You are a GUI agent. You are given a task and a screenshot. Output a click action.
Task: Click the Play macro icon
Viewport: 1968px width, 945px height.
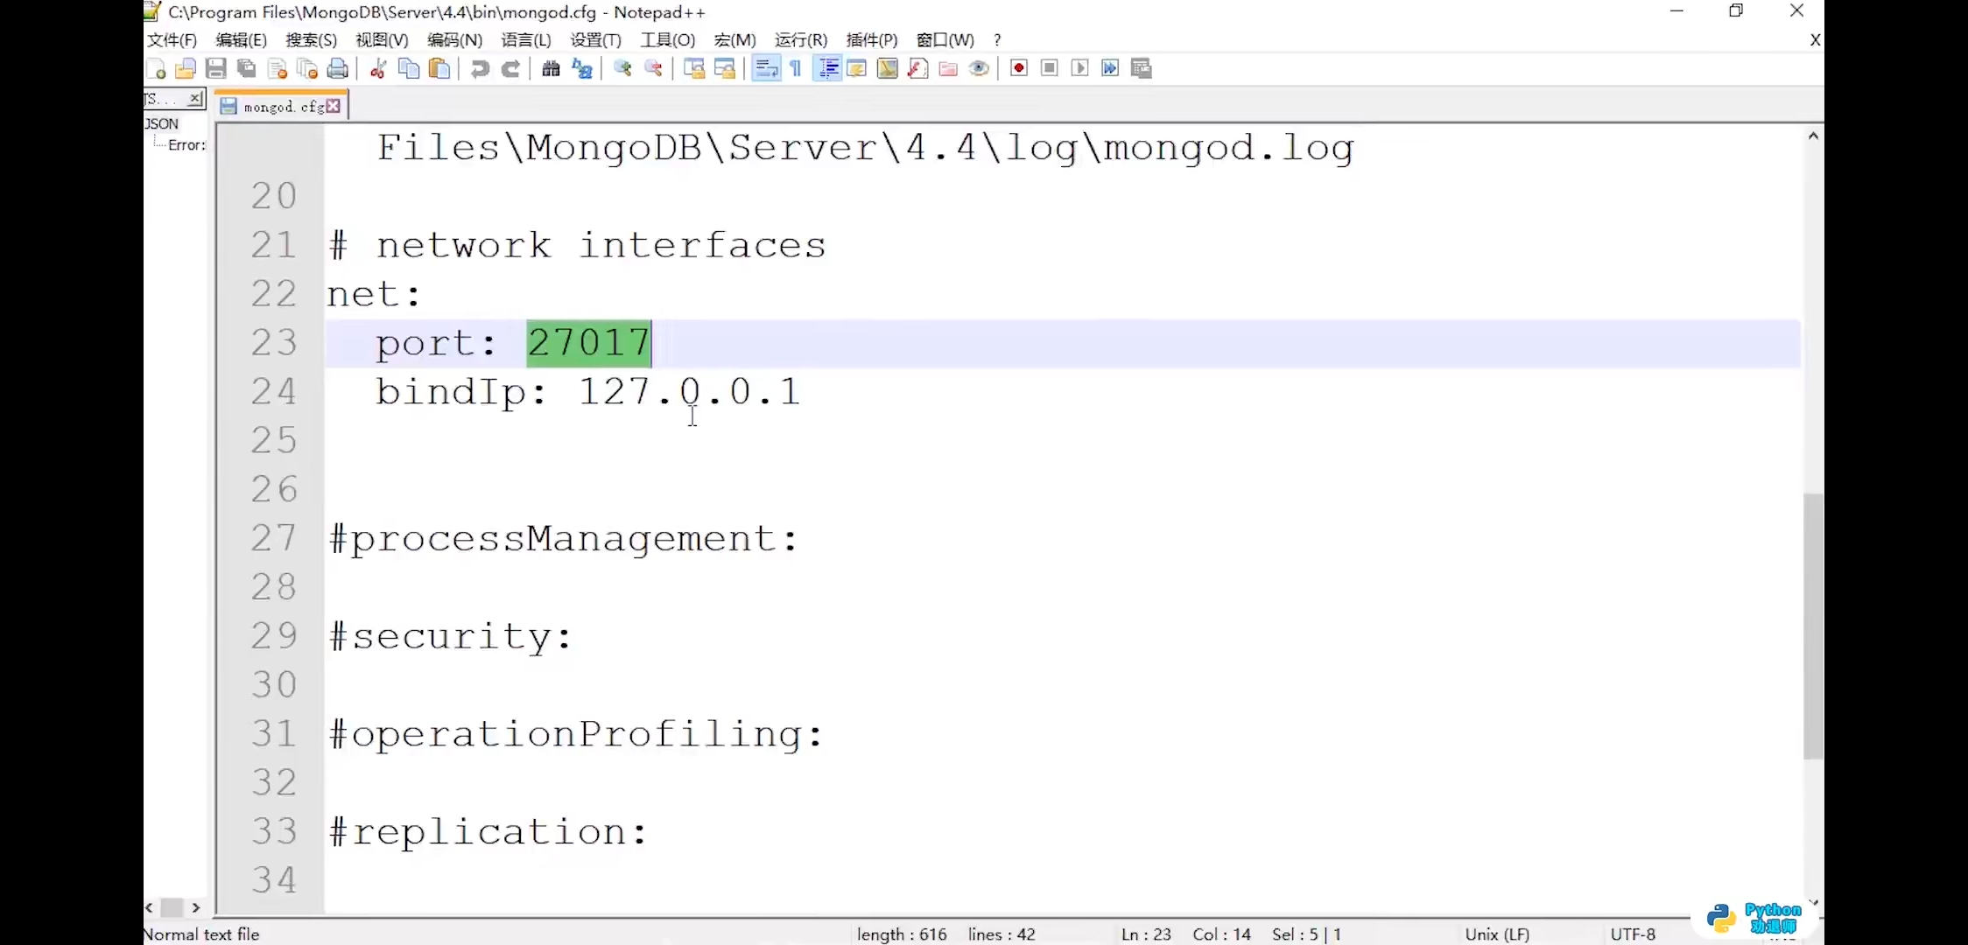click(x=1079, y=68)
